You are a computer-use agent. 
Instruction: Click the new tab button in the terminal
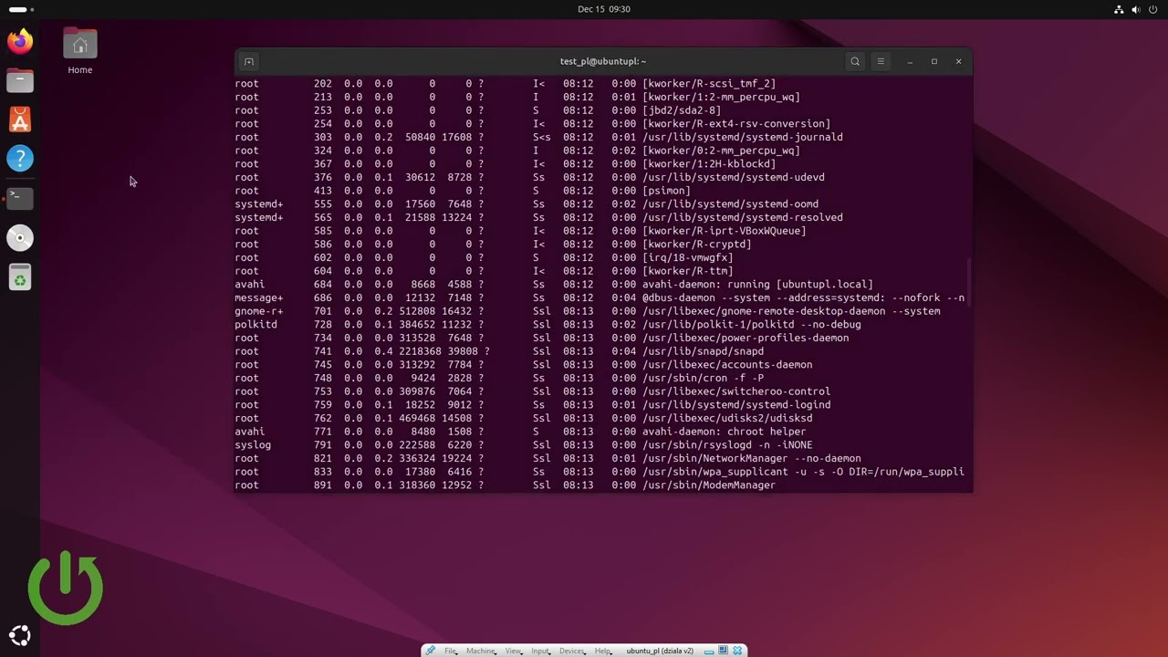pyautogui.click(x=249, y=61)
